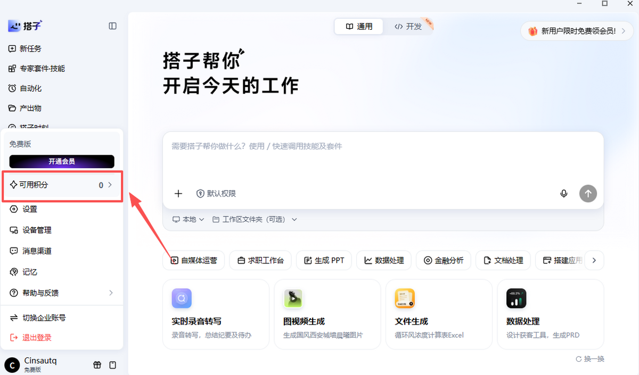This screenshot has height=375, width=639.
Task: Click 退出登录 to log out
Action: [62, 337]
